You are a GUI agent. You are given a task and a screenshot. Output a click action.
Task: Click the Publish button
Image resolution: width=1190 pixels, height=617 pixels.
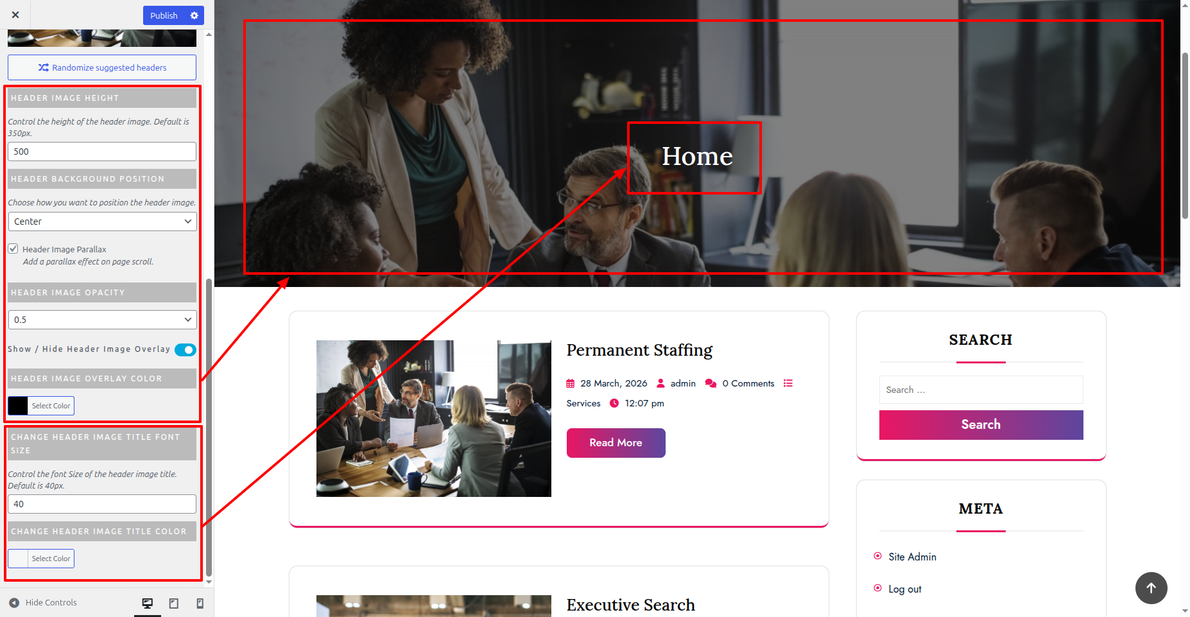[164, 15]
